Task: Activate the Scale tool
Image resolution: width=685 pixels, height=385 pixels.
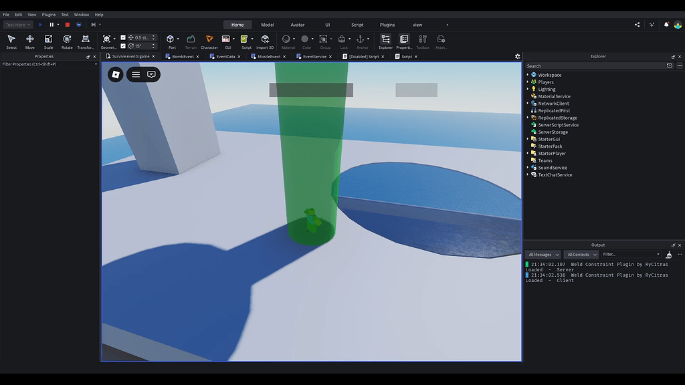Action: pos(48,41)
